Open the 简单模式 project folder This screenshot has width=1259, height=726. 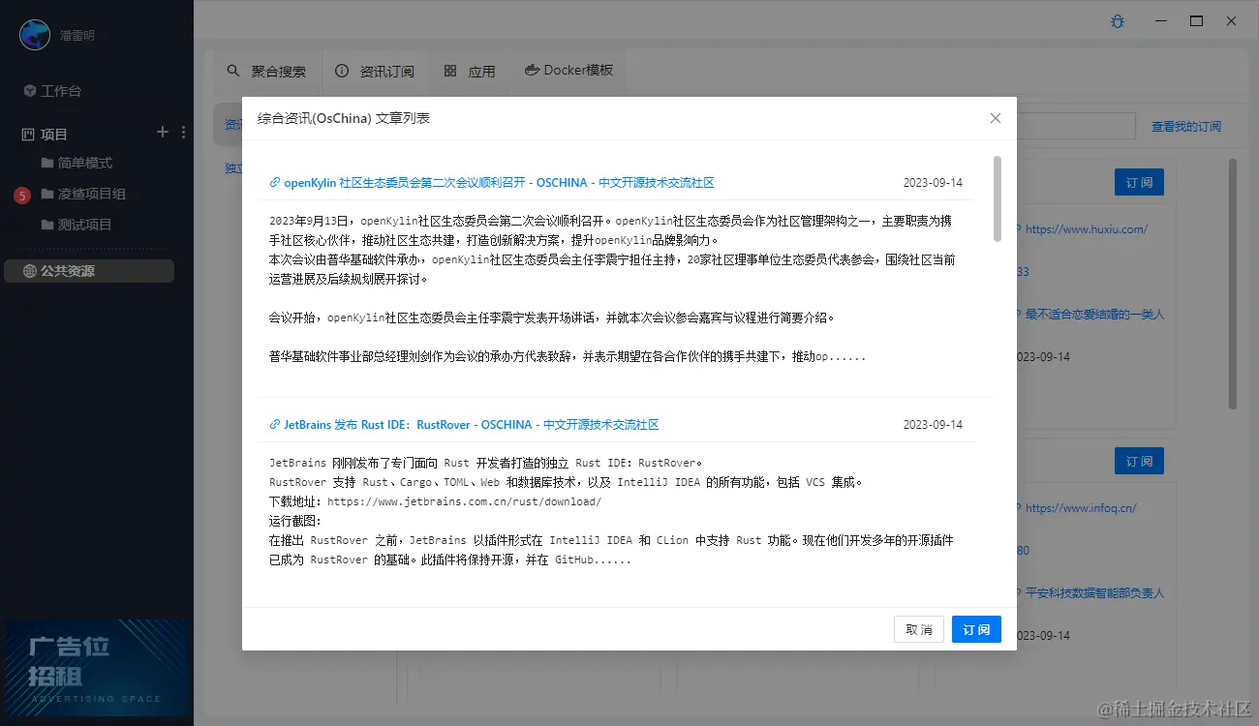point(77,163)
